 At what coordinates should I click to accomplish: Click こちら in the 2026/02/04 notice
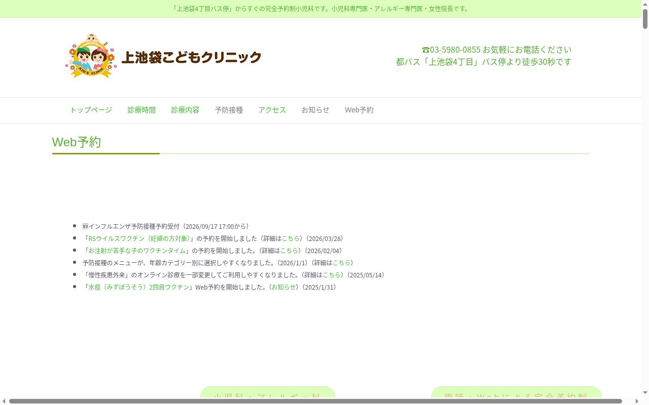pyautogui.click(x=289, y=251)
